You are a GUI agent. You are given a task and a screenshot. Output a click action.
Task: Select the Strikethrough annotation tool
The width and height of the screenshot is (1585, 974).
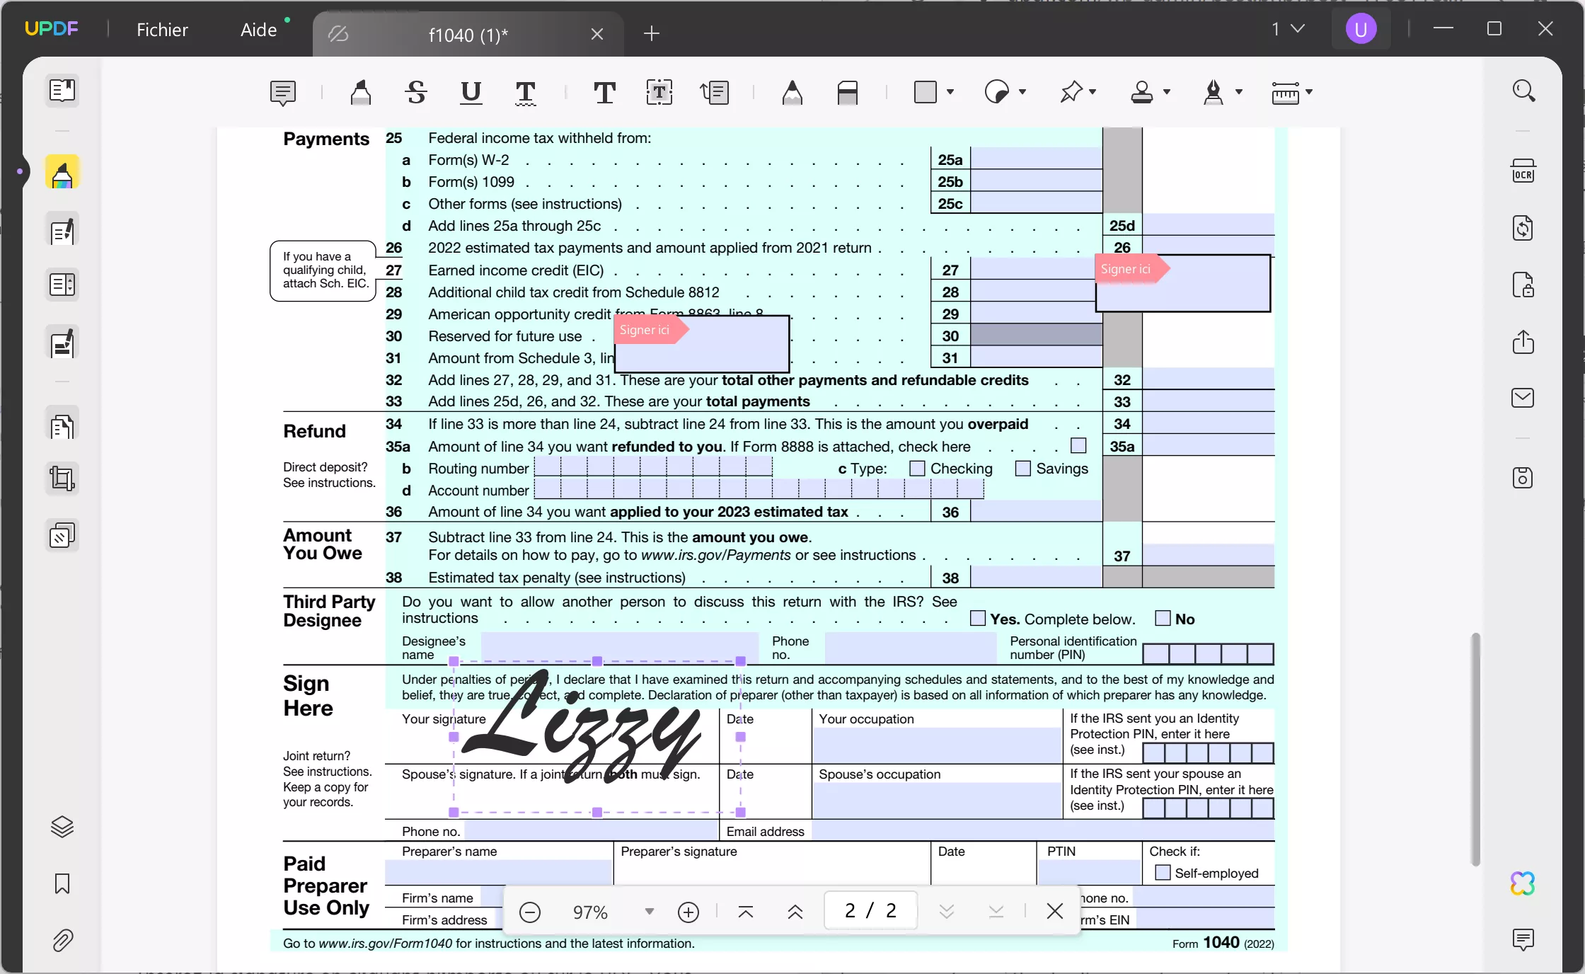tap(415, 93)
